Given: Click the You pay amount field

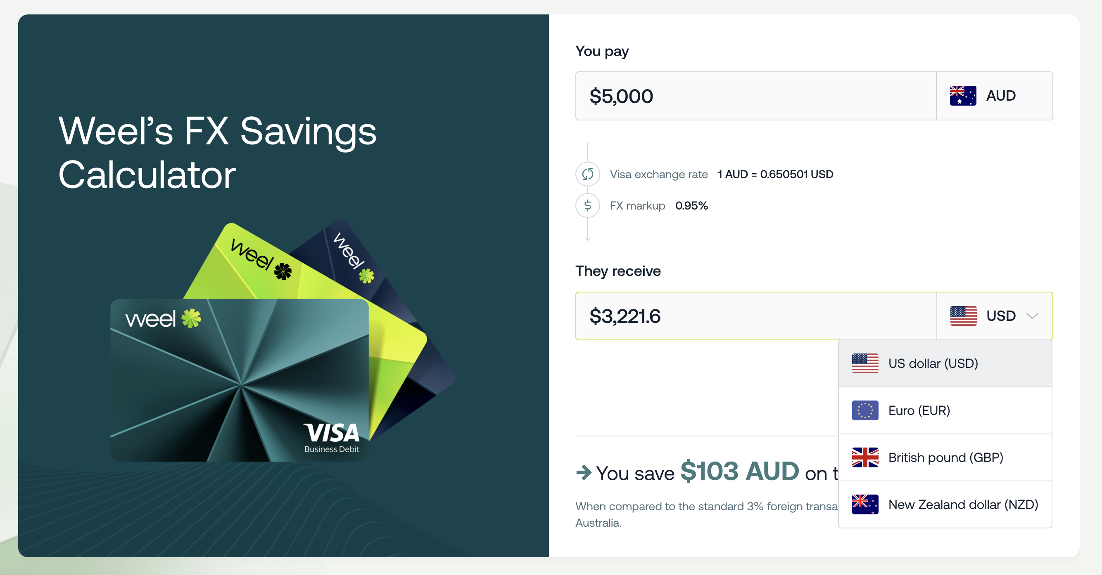Looking at the screenshot, I should pos(755,96).
